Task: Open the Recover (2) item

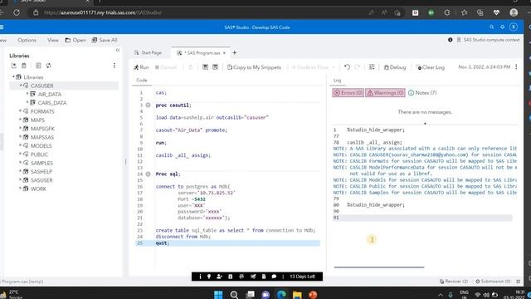Action: [x=454, y=281]
